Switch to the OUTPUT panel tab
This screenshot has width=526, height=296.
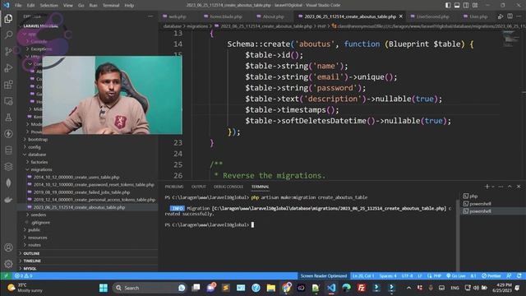click(199, 187)
